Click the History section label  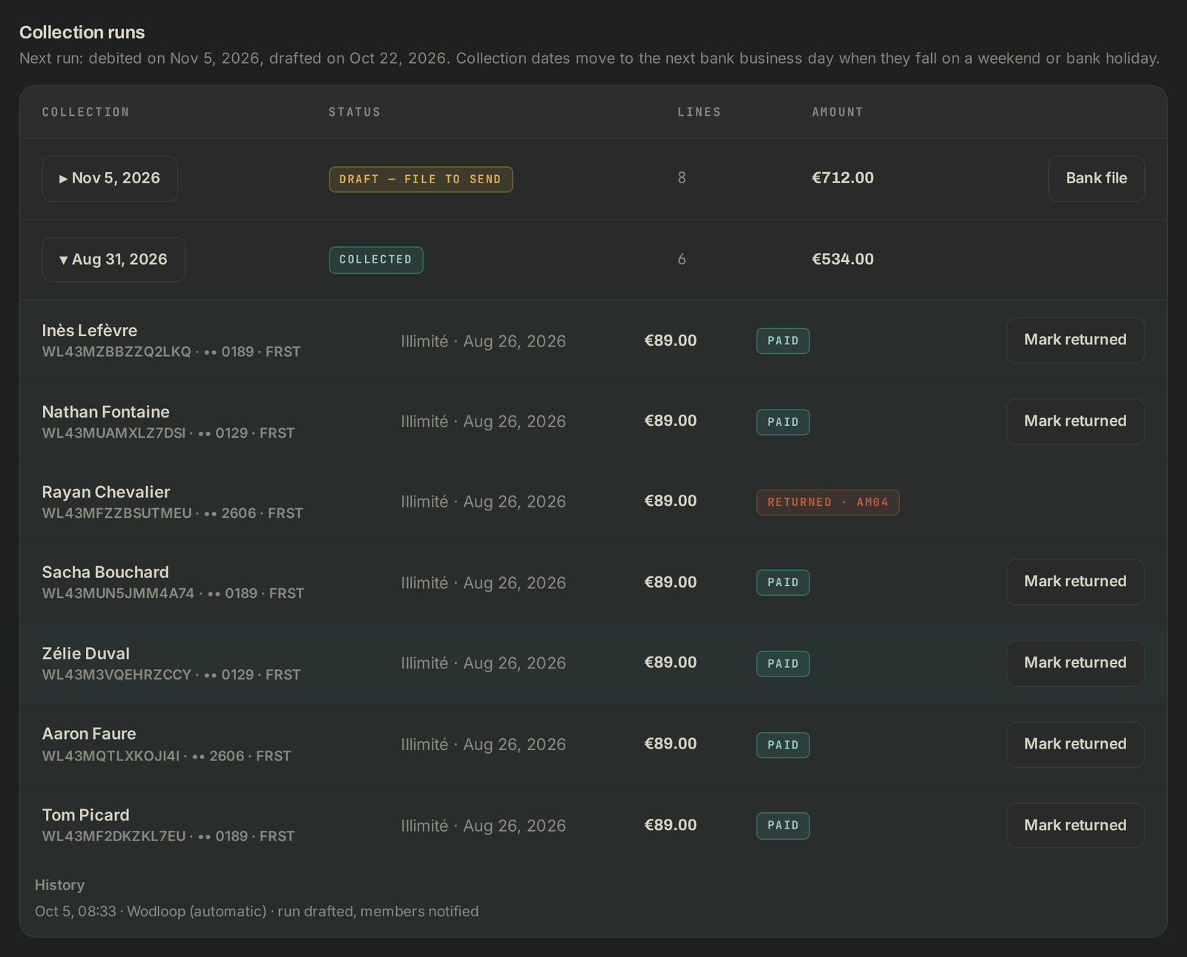click(x=59, y=885)
